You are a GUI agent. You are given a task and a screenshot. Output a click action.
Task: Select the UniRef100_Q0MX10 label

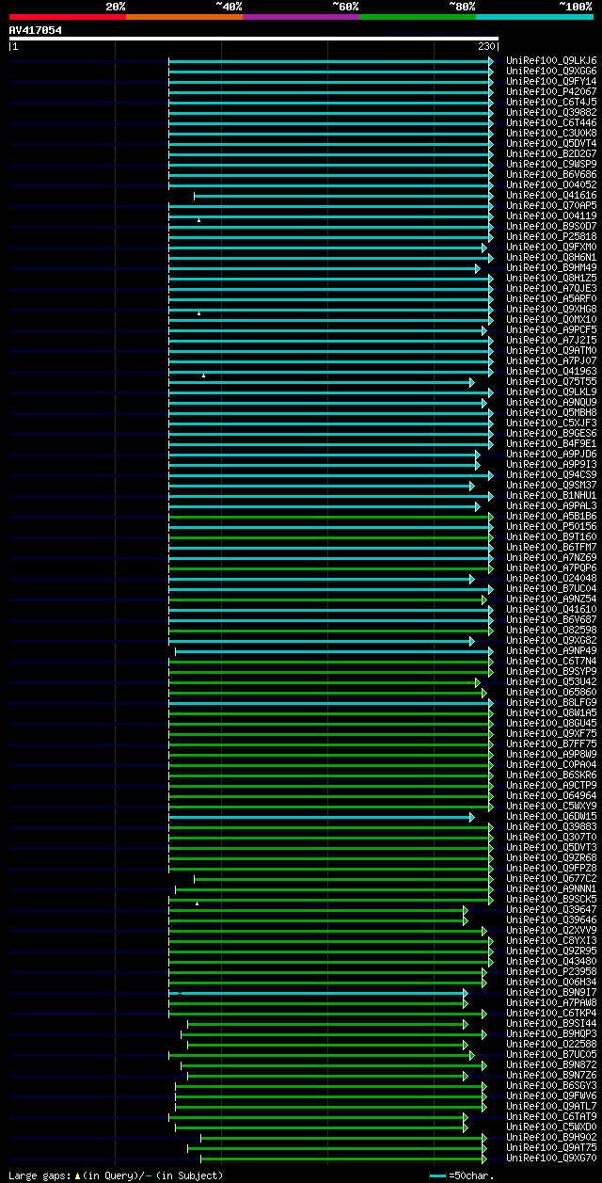click(551, 320)
